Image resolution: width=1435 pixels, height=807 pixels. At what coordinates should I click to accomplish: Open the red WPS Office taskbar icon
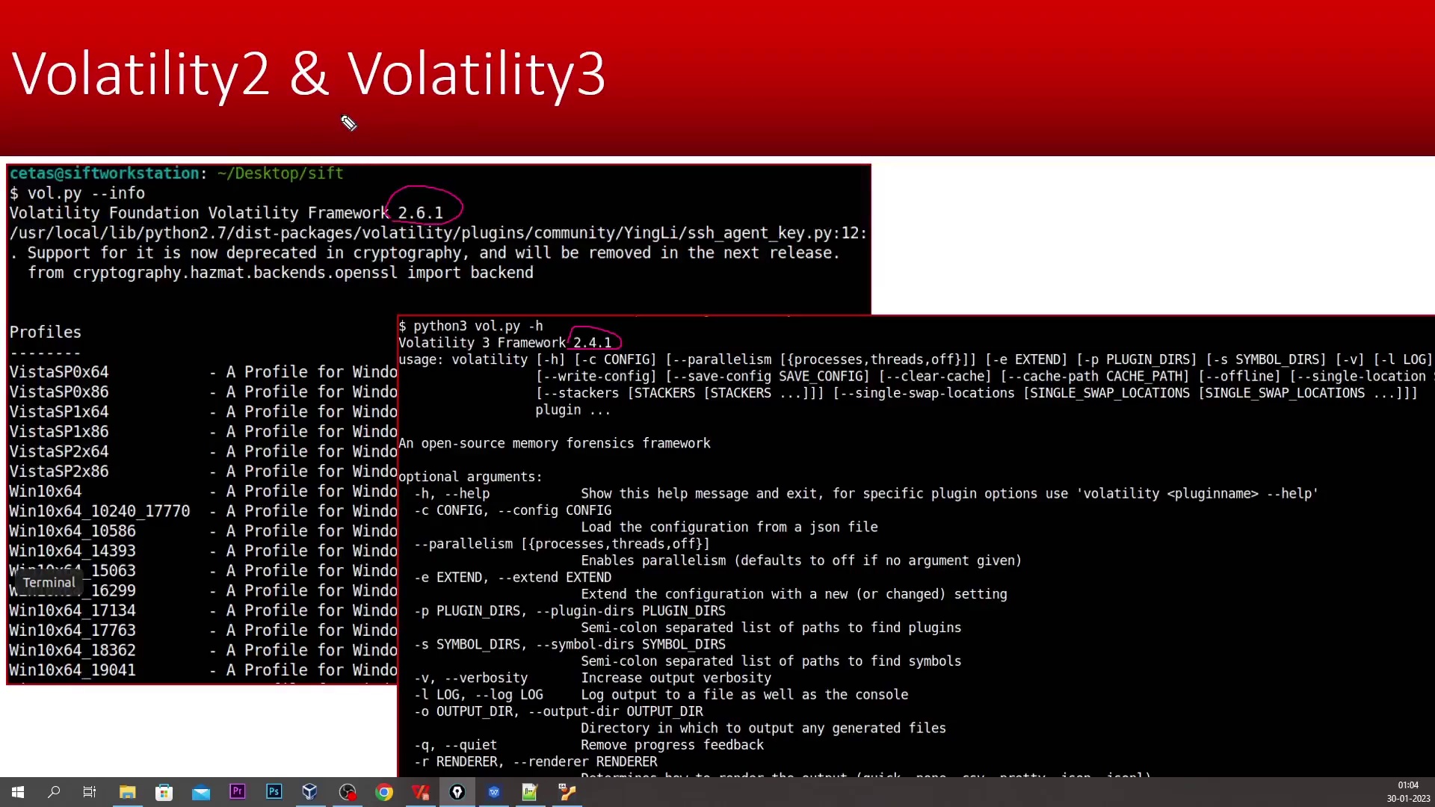coord(421,792)
